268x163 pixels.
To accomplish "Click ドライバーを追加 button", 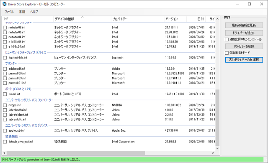I will coord(244,33).
